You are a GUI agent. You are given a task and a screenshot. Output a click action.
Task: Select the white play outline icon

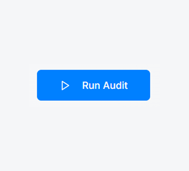tap(65, 85)
